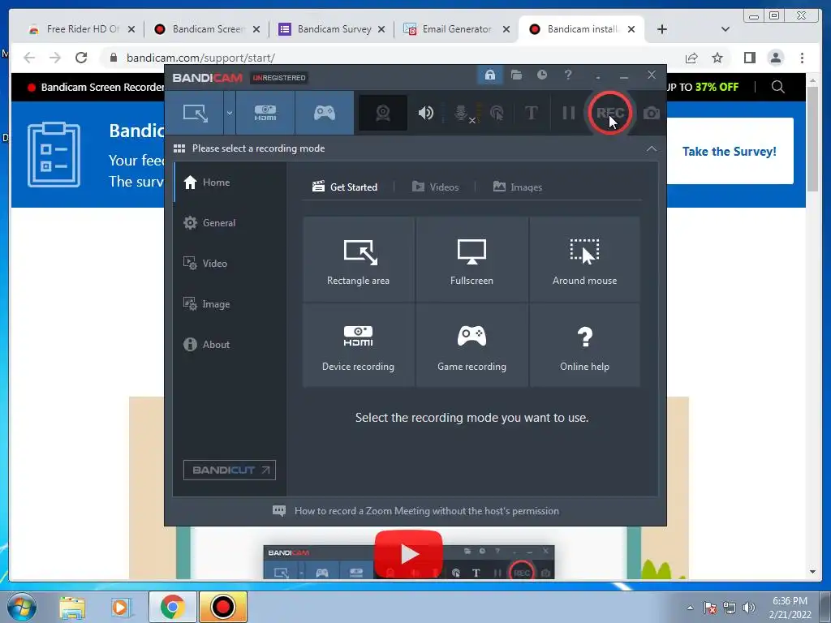Open the About section
The height and width of the screenshot is (623, 831).
pos(230,344)
